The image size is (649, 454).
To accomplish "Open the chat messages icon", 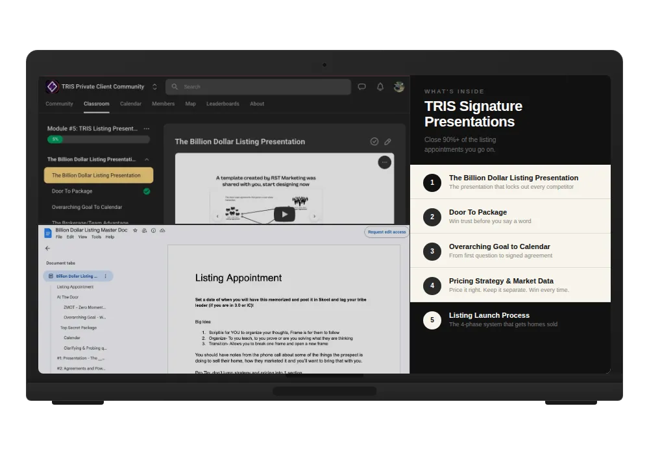I will point(361,87).
